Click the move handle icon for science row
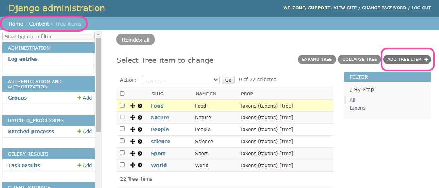 point(133,142)
